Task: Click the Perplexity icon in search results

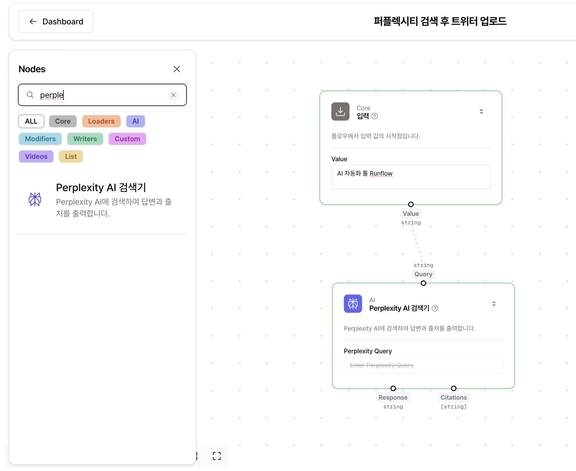Action: click(35, 199)
